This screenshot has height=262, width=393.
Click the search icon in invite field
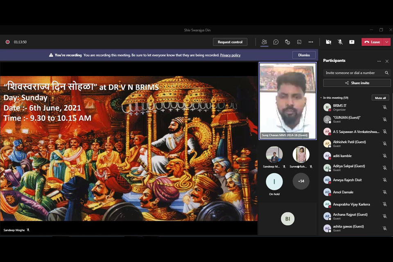point(386,73)
